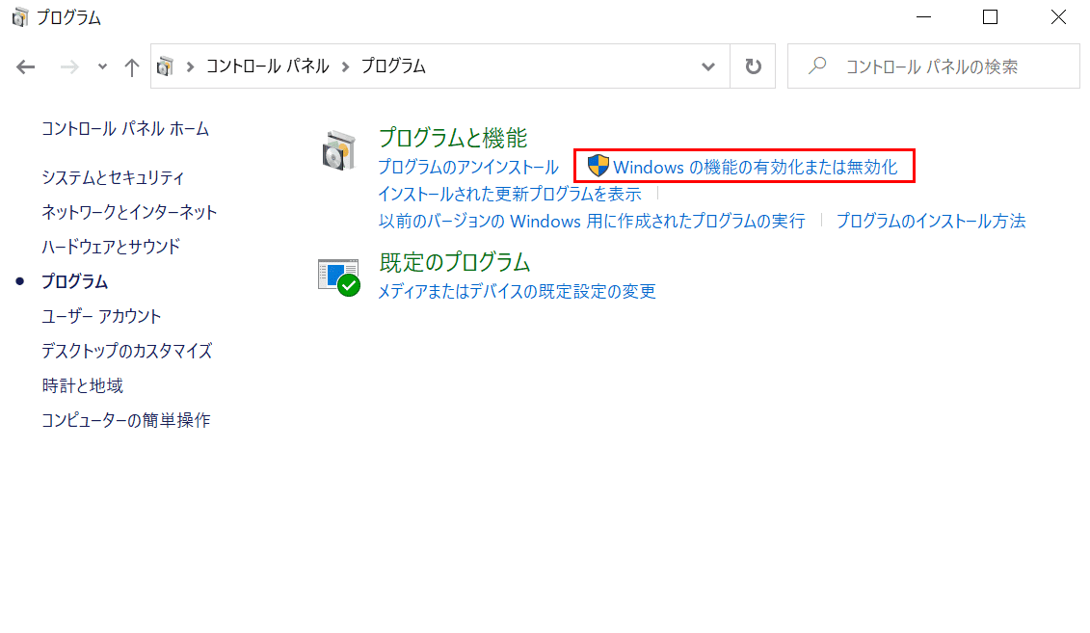Image resolution: width=1090 pixels, height=633 pixels.
Task: Open デスクトップのカスタマイズ category
Action: [x=126, y=351]
